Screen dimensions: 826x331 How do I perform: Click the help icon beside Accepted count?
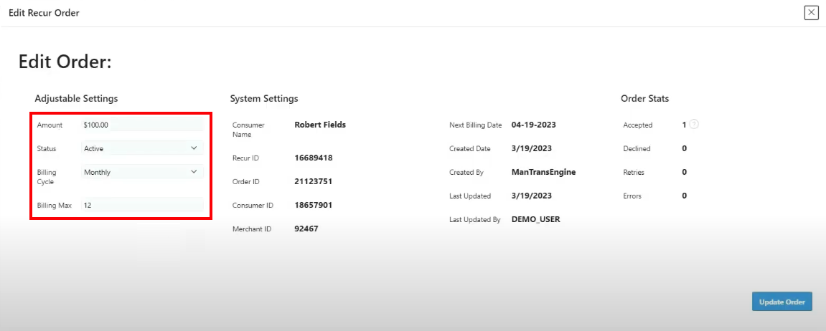point(694,125)
